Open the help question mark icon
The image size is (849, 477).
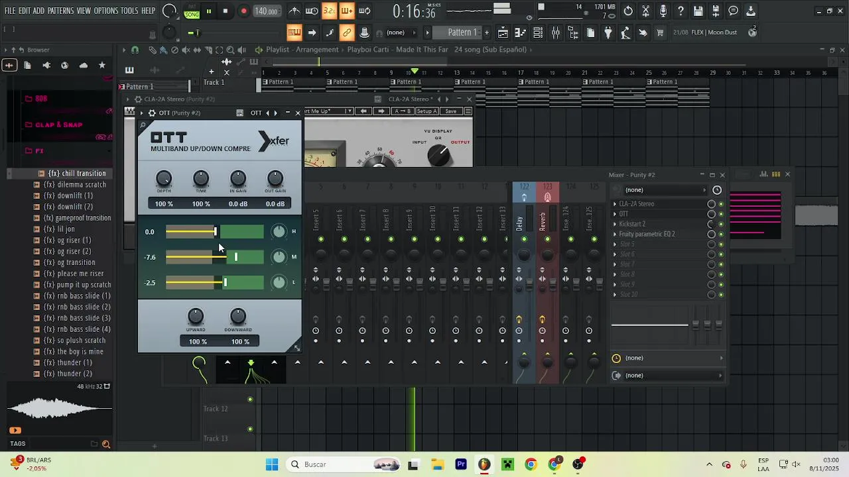point(681,11)
